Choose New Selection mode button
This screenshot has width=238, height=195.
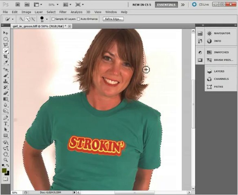click(21, 19)
